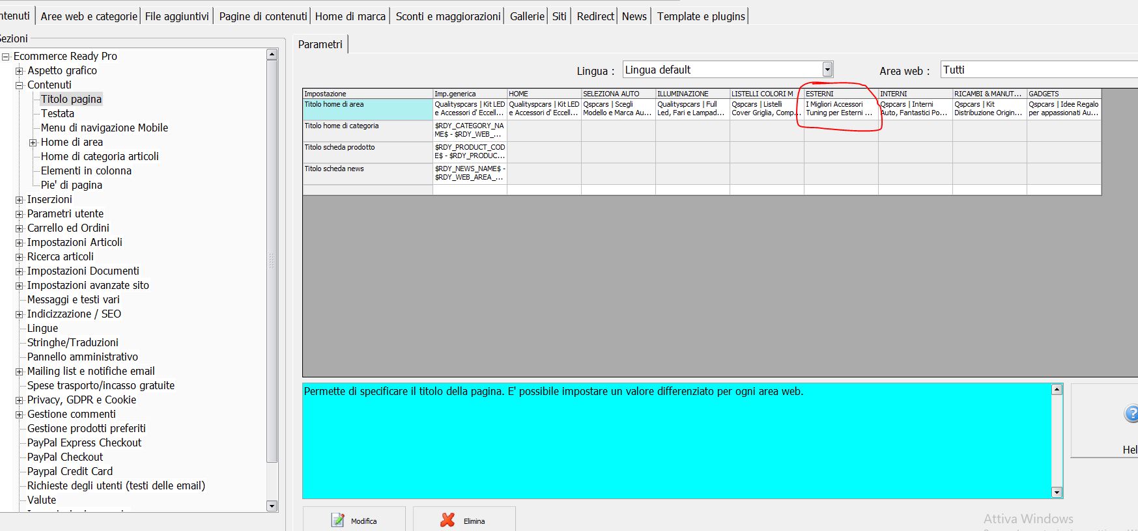Select Testata tree item
This screenshot has width=1138, height=531.
[x=57, y=113]
